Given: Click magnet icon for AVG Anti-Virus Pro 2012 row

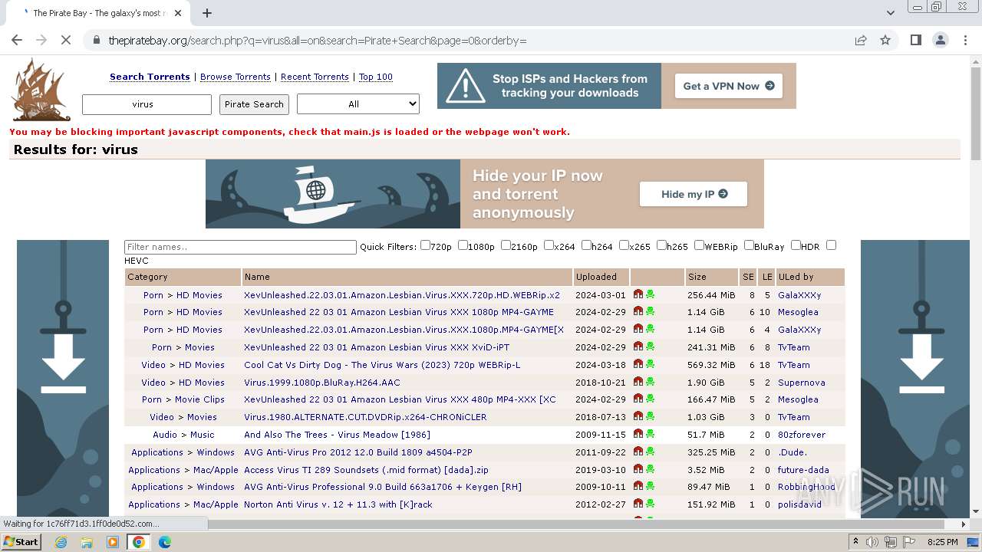Looking at the screenshot, I should pyautogui.click(x=638, y=452).
